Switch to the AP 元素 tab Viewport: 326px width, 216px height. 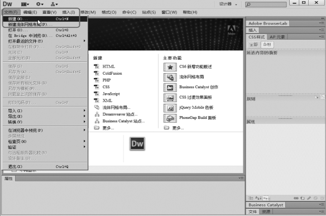(x=277, y=37)
